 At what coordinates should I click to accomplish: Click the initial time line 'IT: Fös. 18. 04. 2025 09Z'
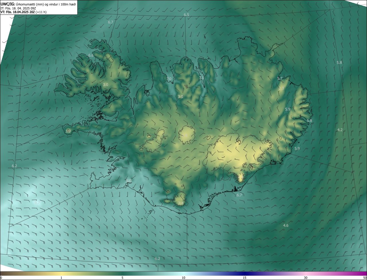point(18,8)
